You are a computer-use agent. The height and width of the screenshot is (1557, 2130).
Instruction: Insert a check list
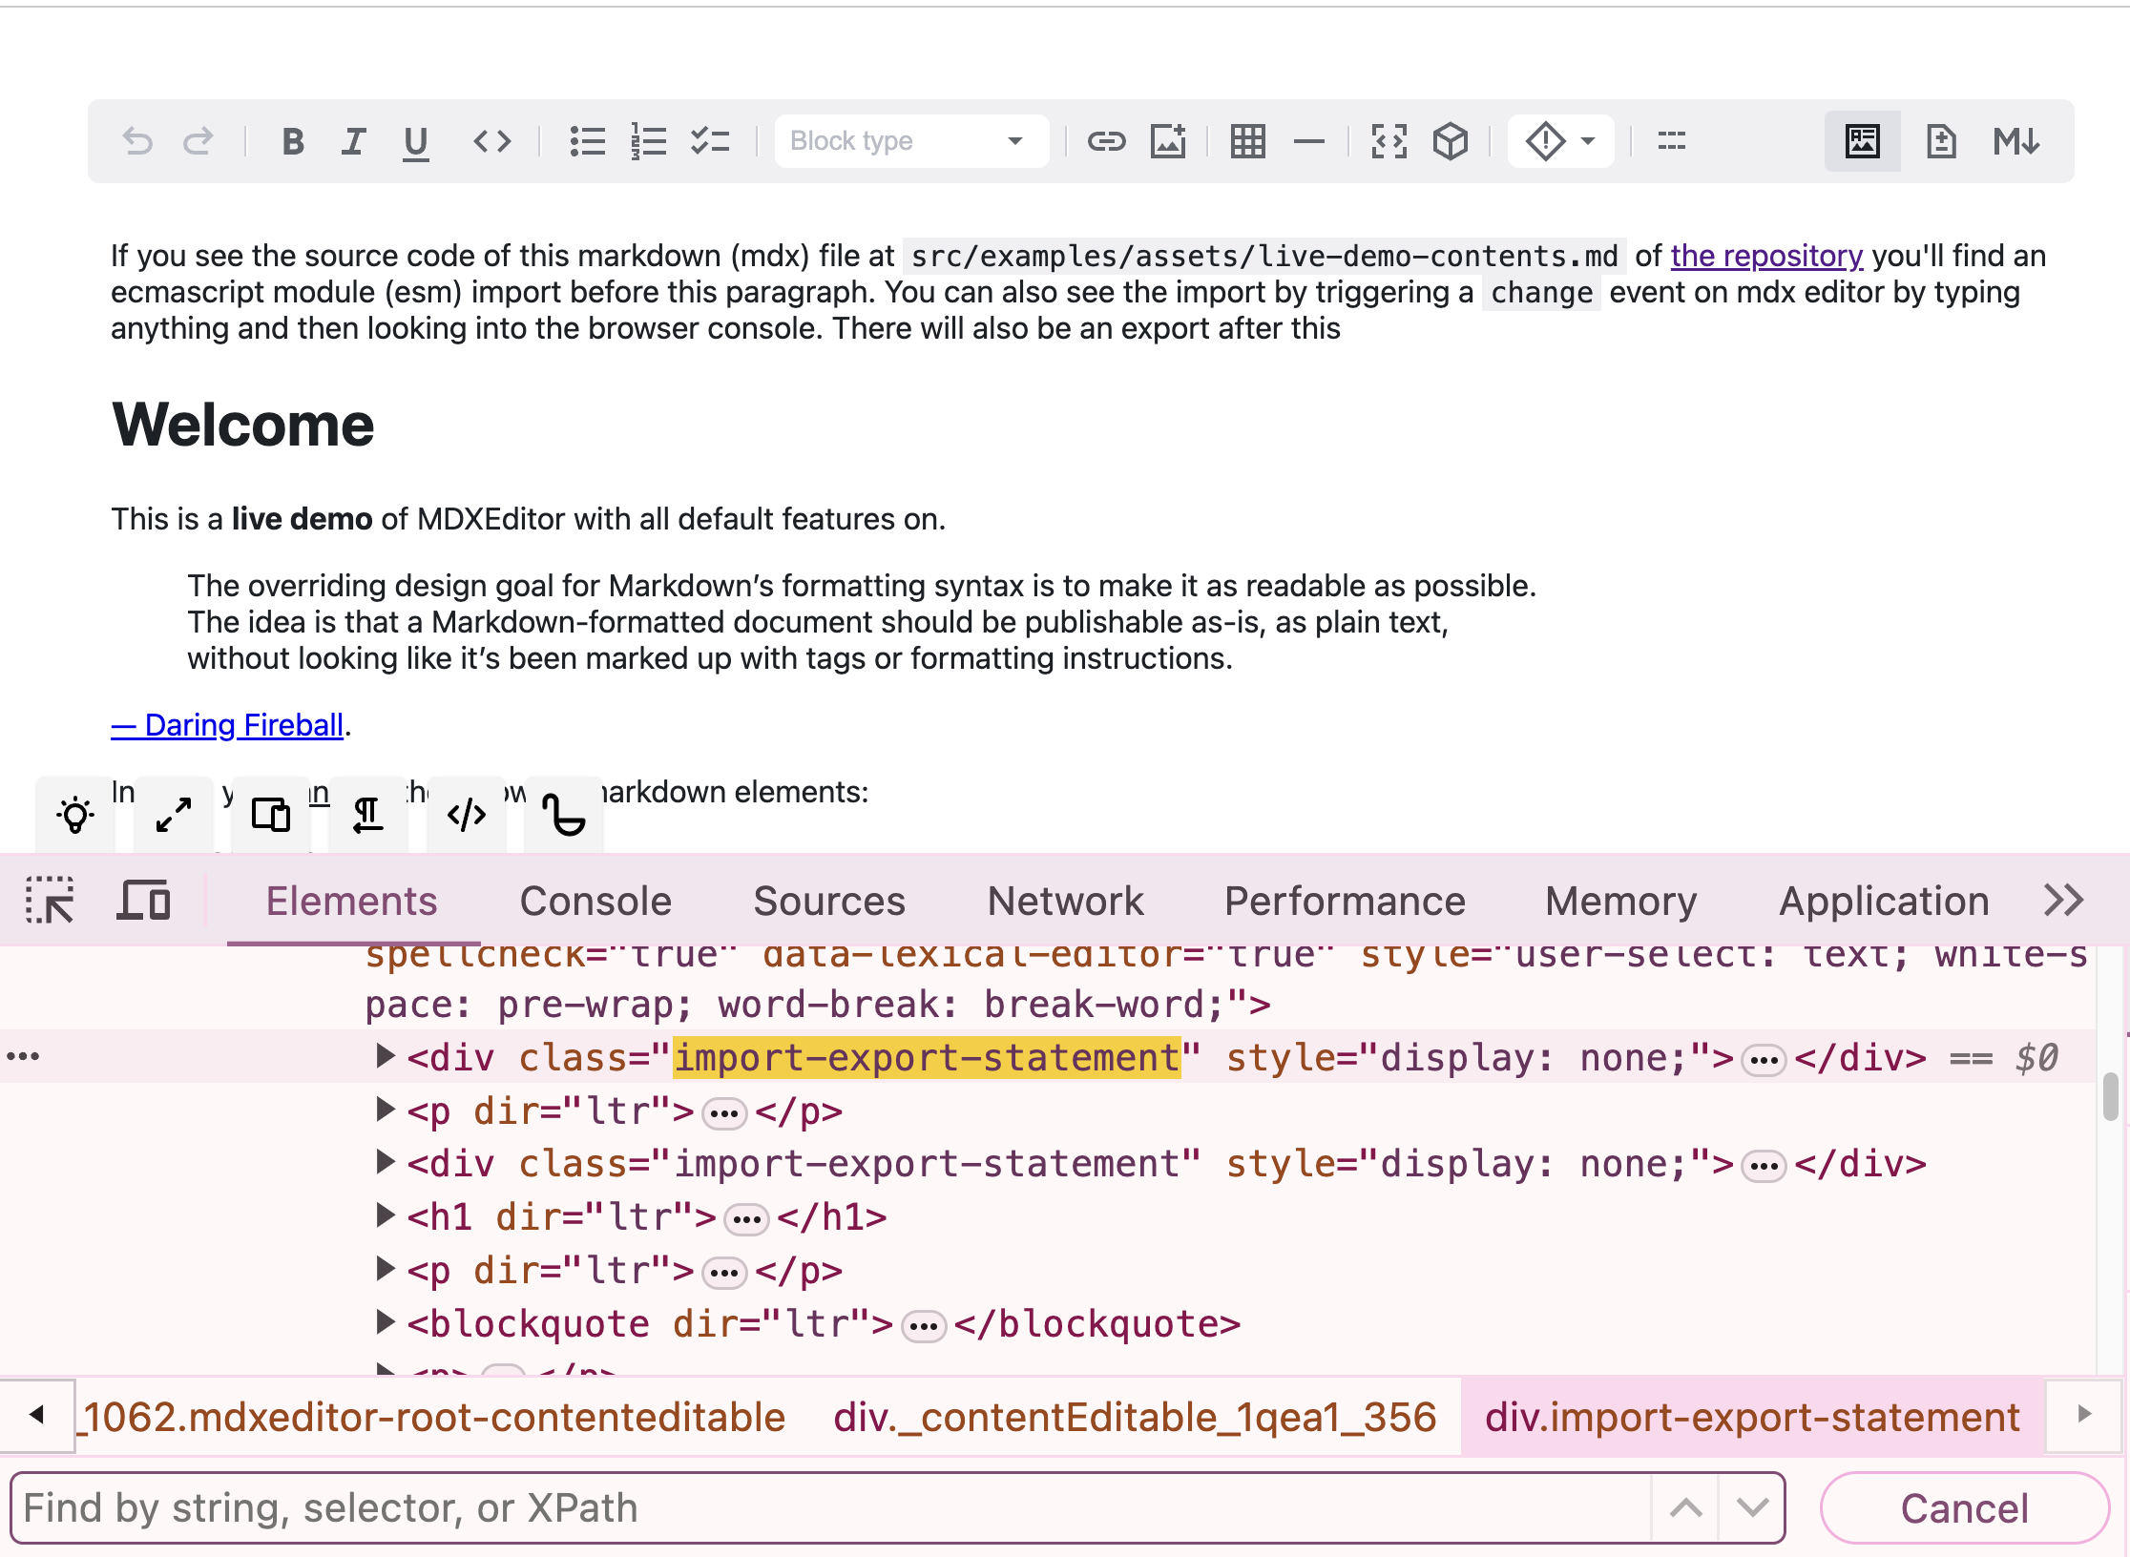pos(710,141)
